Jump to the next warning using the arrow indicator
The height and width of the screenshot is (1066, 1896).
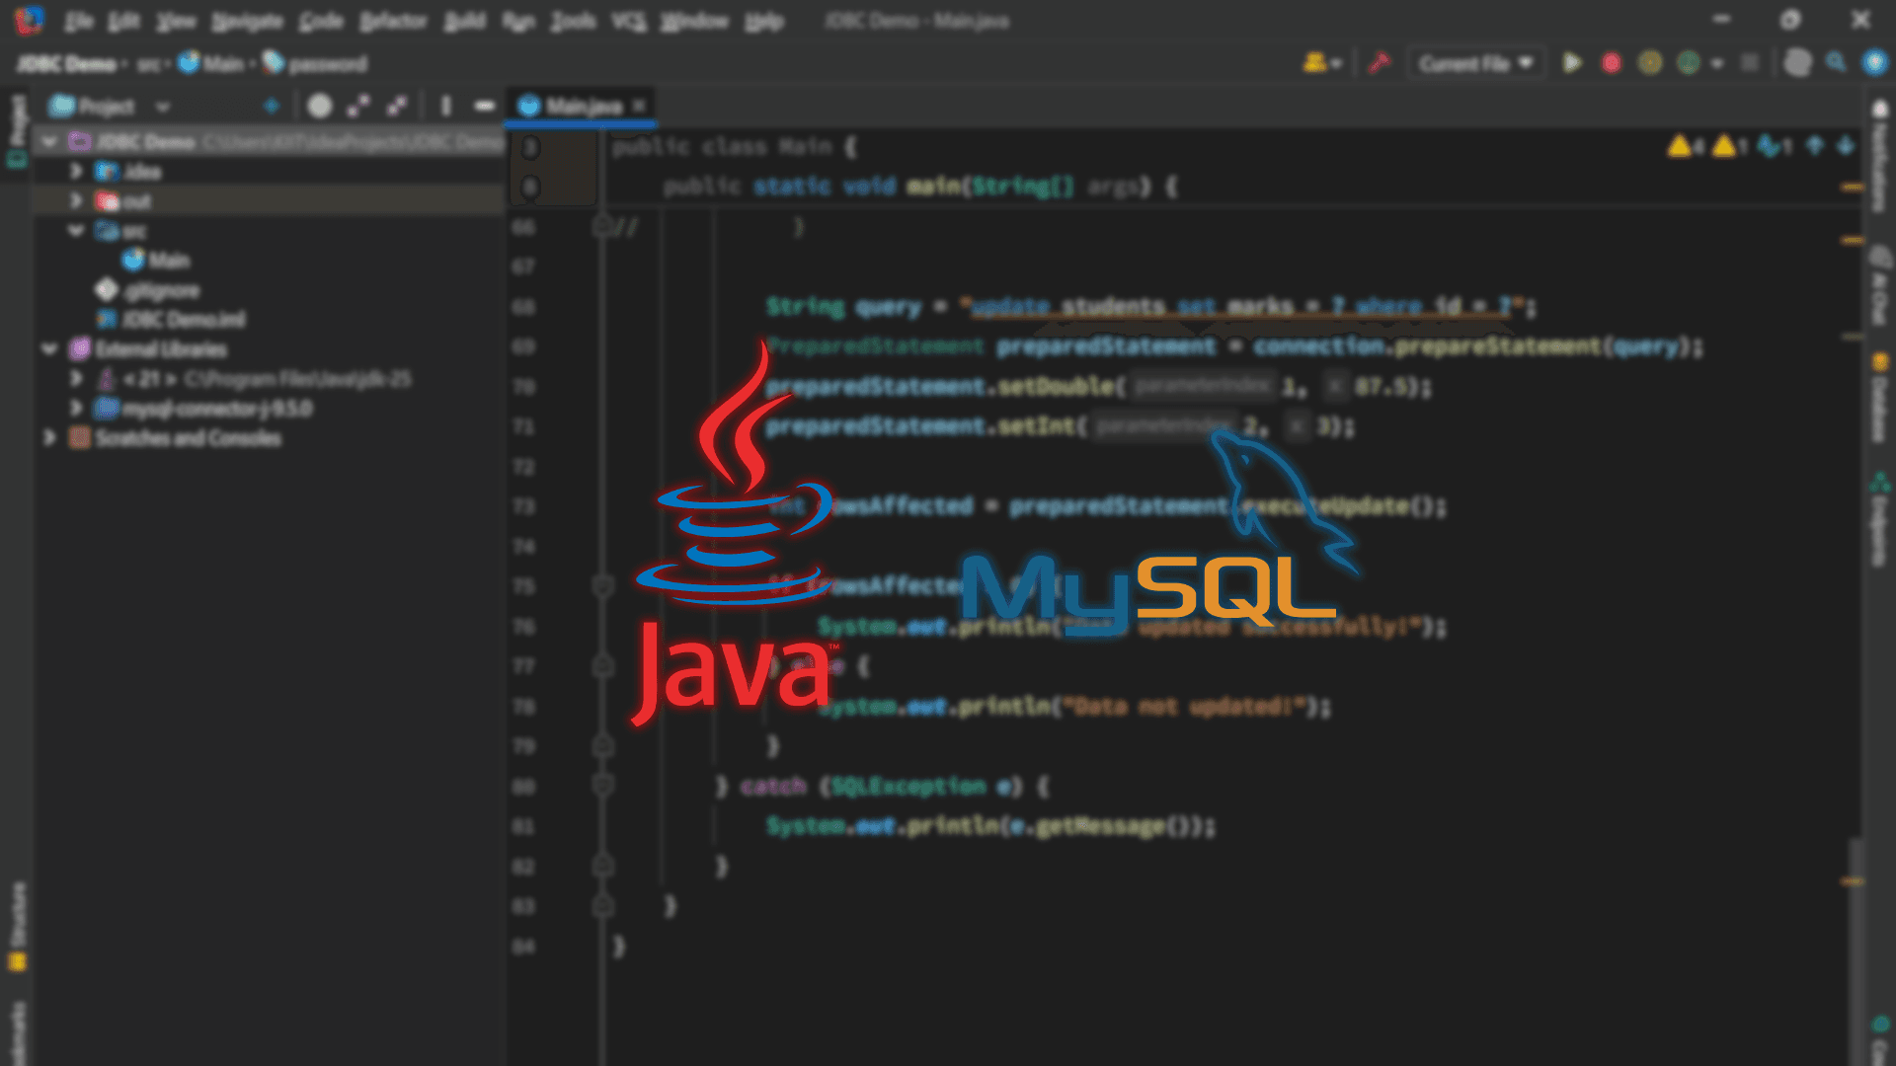click(x=1845, y=146)
